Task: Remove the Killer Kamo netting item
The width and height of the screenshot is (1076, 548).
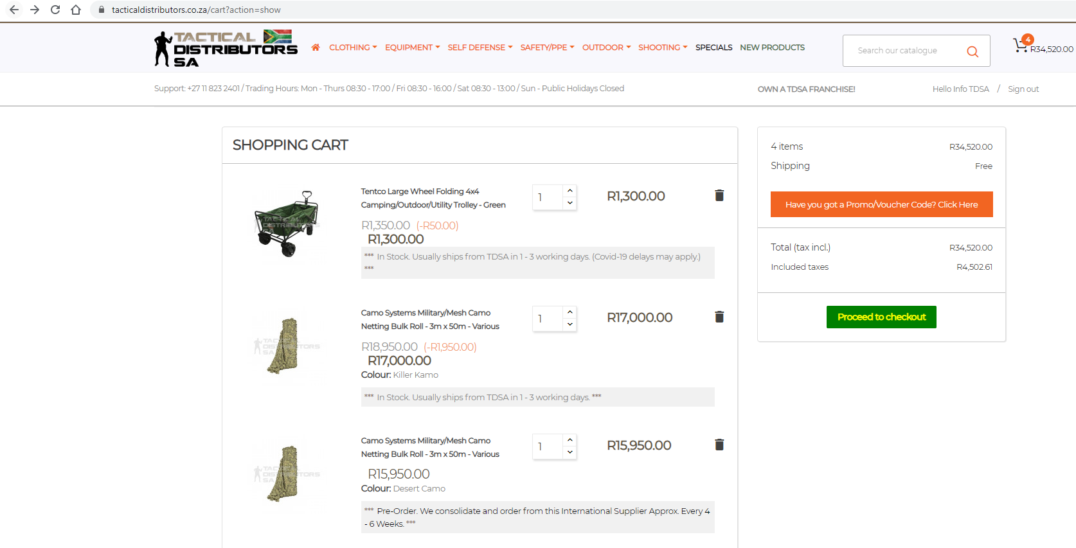Action: coord(719,317)
